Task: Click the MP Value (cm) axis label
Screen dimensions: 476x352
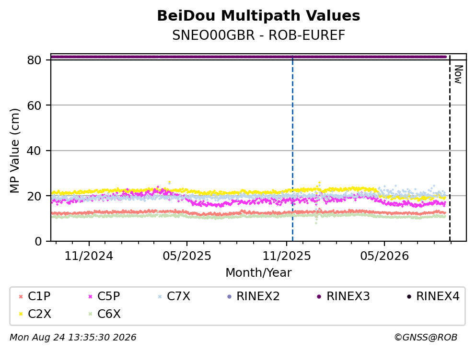Action: coord(14,151)
